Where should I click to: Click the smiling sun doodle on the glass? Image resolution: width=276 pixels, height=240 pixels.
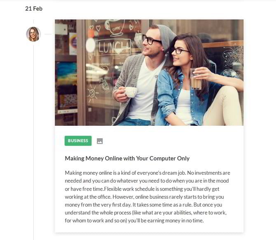[92, 93]
